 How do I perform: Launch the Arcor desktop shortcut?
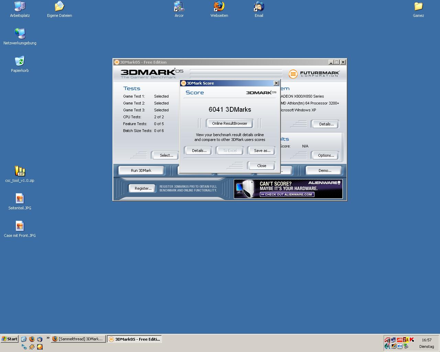179,9
